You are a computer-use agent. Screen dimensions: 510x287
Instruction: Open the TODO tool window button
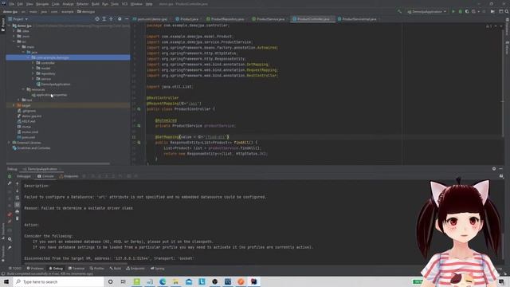[x=15, y=269]
